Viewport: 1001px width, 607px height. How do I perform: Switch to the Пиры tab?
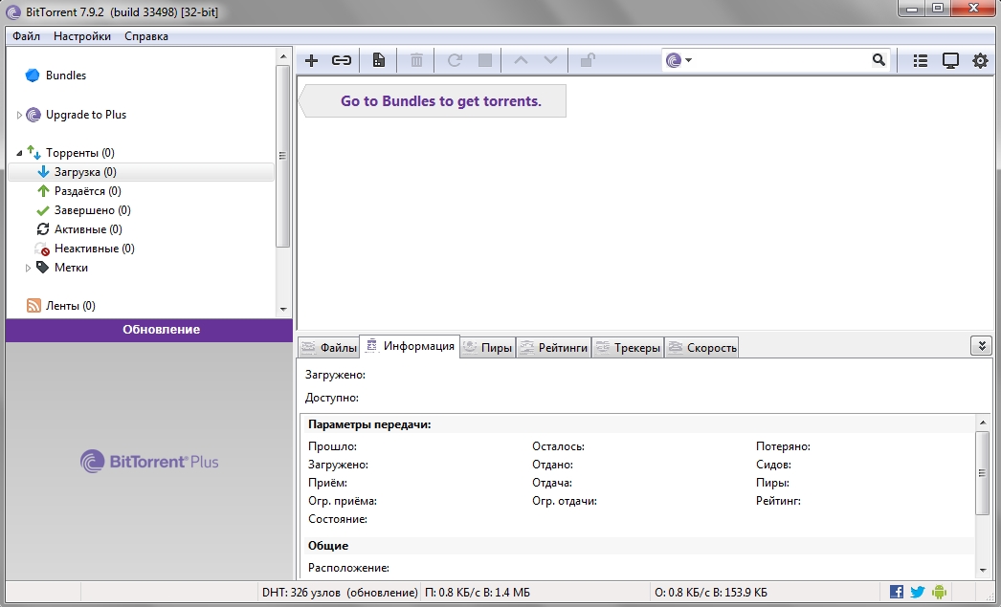click(488, 348)
